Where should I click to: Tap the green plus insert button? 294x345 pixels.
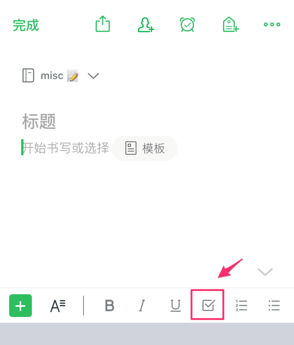21,306
